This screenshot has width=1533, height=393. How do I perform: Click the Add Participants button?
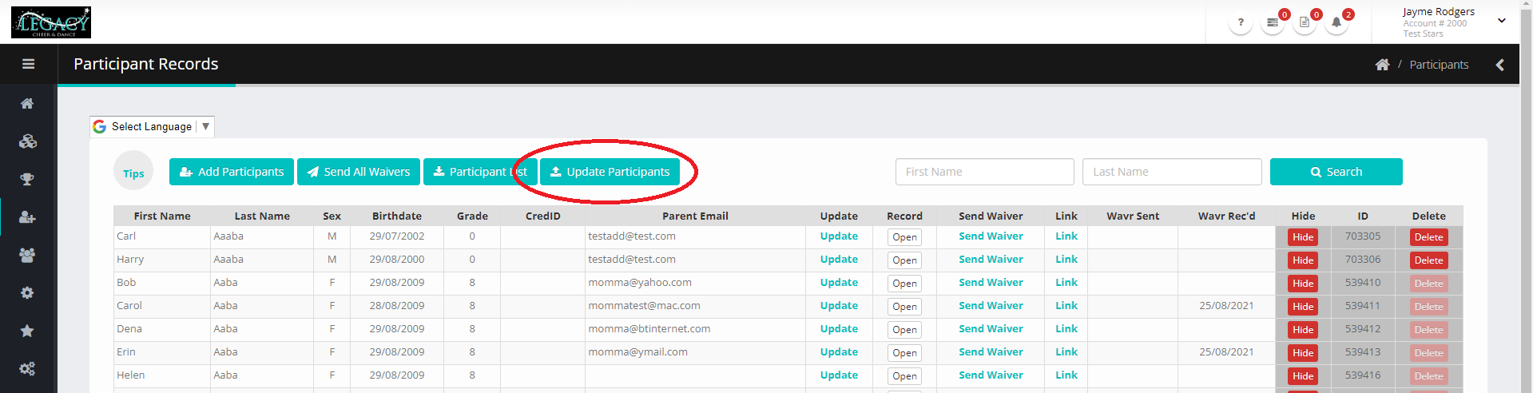pyautogui.click(x=232, y=172)
